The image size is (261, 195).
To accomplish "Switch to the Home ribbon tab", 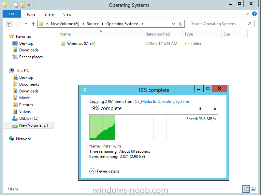I will 30,14.
